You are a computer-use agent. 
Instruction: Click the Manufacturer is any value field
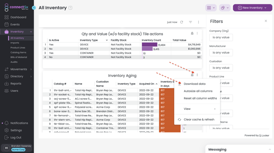click(x=221, y=53)
